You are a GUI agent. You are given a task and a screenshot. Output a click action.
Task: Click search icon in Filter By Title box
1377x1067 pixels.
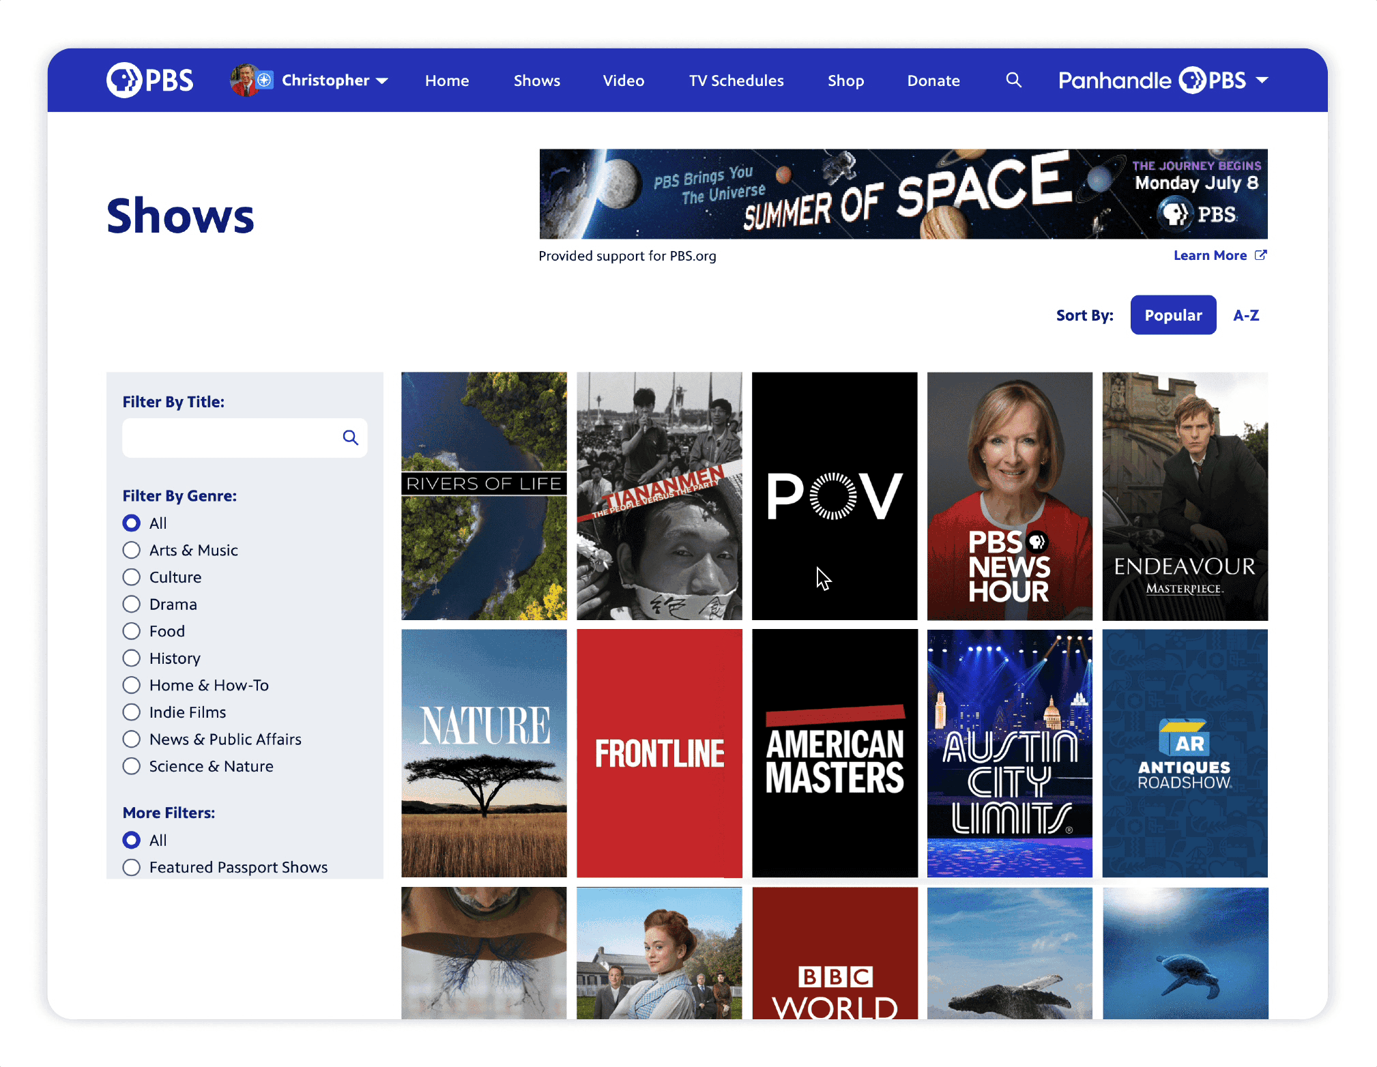pyautogui.click(x=350, y=437)
